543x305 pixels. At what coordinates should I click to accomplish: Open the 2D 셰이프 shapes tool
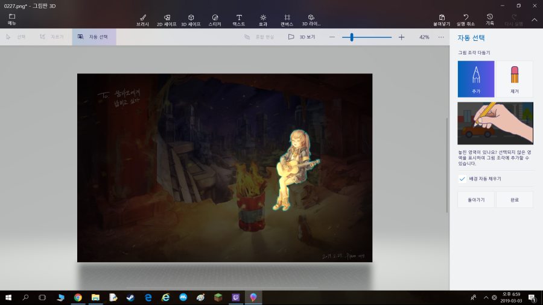(167, 20)
